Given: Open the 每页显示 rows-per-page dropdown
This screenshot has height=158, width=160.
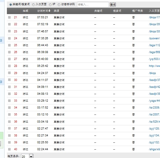Looking at the screenshot, I should (31, 156).
